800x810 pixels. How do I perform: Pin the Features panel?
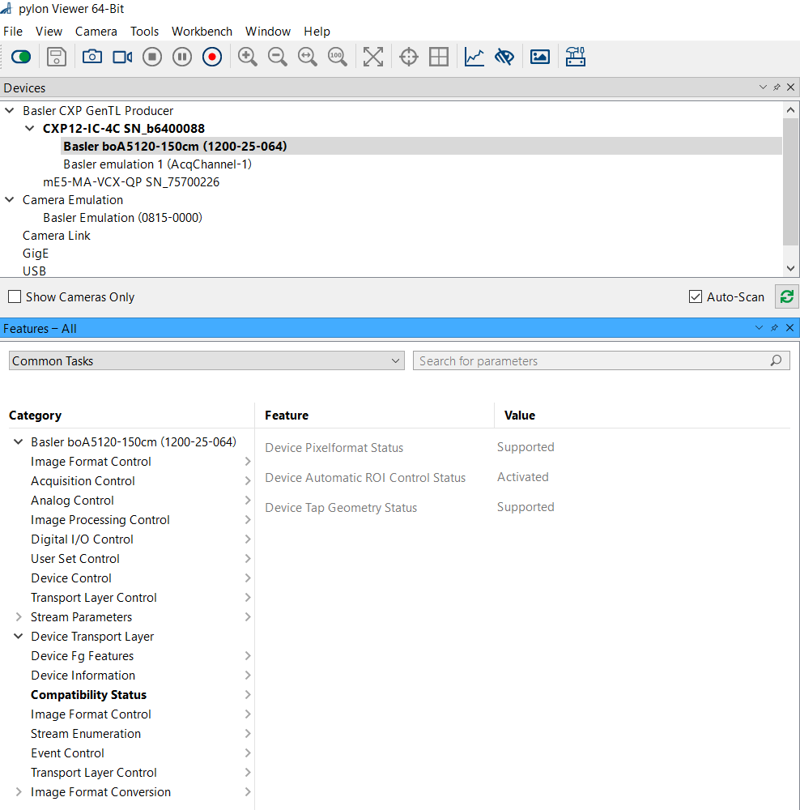tap(774, 328)
